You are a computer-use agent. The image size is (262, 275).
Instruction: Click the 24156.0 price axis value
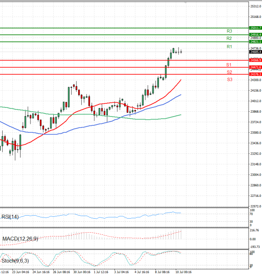pos(256,91)
